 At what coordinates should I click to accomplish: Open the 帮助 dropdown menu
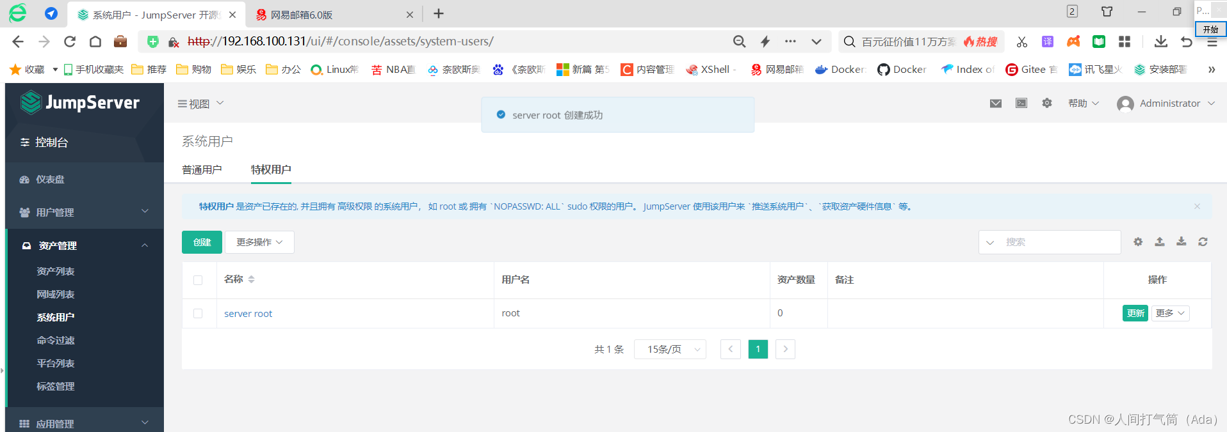point(1084,103)
